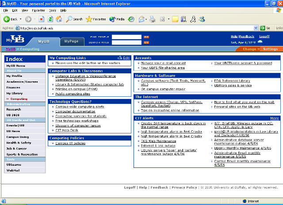This screenshot has height=205, width=283.
Task: Click the Print icon
Action: click(152, 19)
